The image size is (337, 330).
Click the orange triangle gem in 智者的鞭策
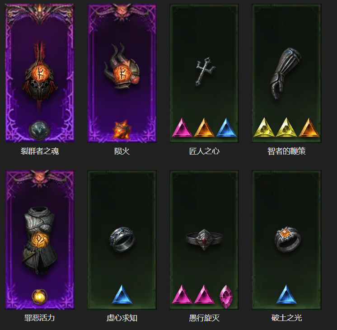pyautogui.click(x=309, y=127)
